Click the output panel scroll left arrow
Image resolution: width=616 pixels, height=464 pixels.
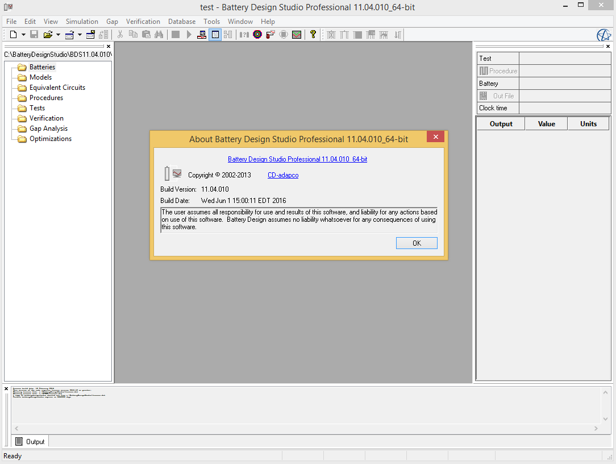[16, 428]
